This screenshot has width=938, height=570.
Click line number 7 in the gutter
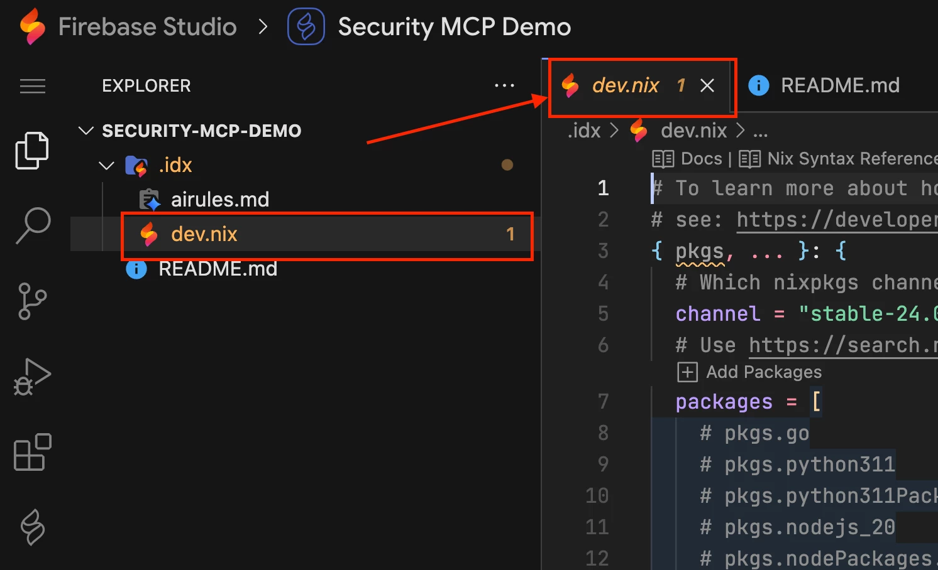pos(604,402)
